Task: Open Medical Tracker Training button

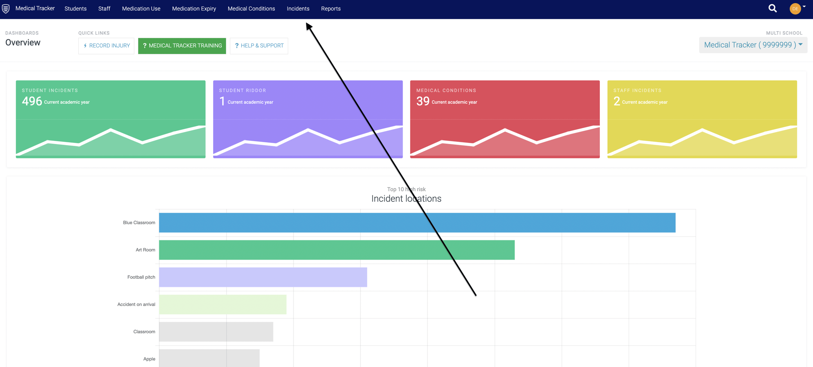Action: (x=182, y=46)
